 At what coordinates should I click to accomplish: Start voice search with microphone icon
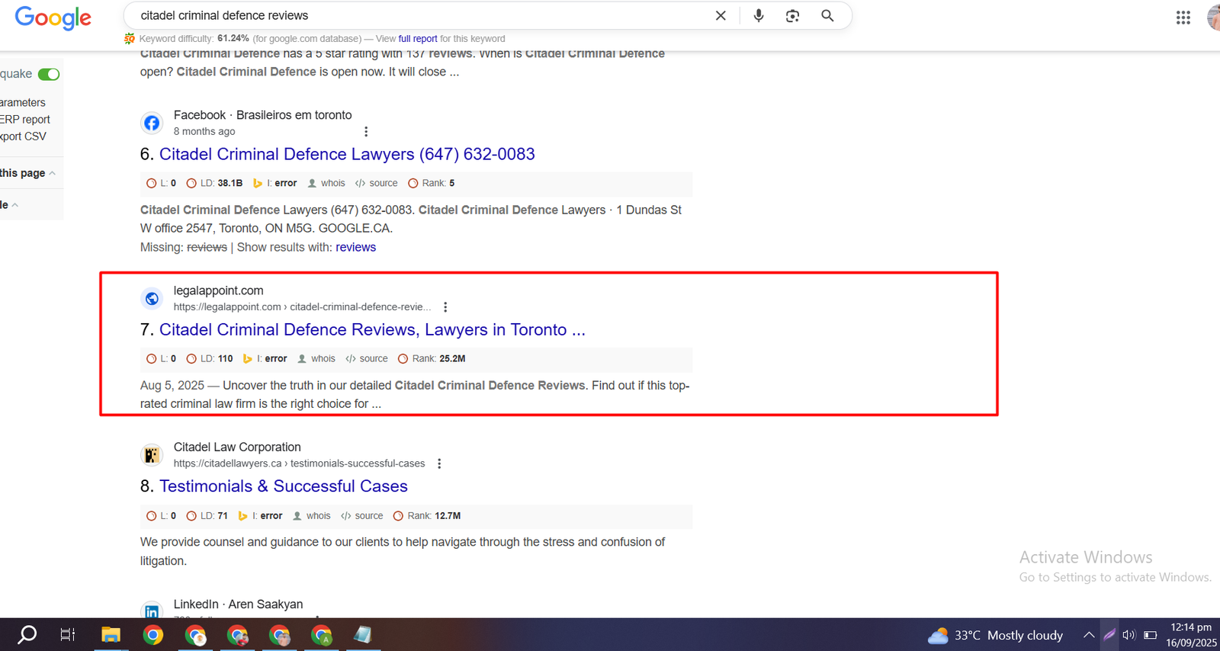point(758,16)
